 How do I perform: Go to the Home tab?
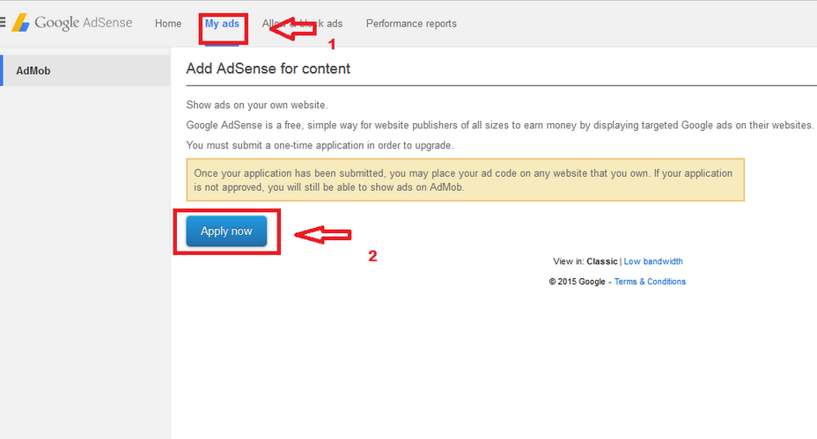168,24
